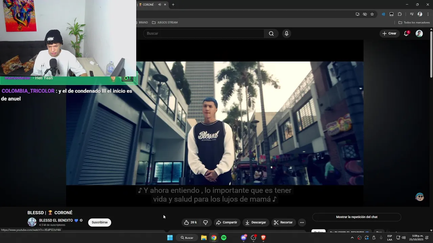Open volume and network quick settings
This screenshot has height=243, width=433.
tap(401, 238)
